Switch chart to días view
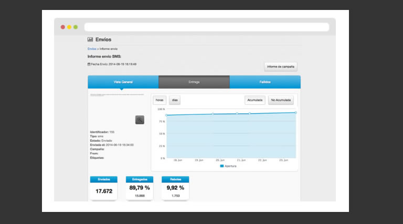403x224 pixels. pyautogui.click(x=175, y=100)
